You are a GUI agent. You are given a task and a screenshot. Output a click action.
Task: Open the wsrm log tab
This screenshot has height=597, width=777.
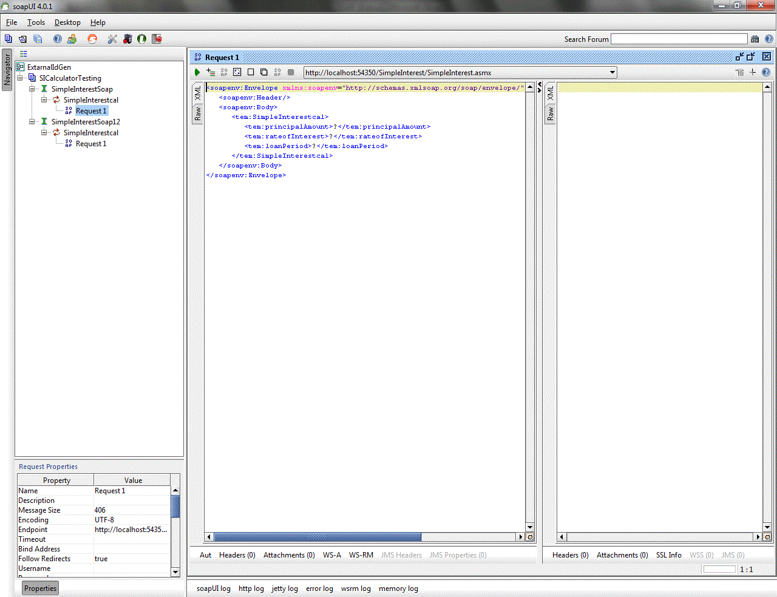[356, 589]
